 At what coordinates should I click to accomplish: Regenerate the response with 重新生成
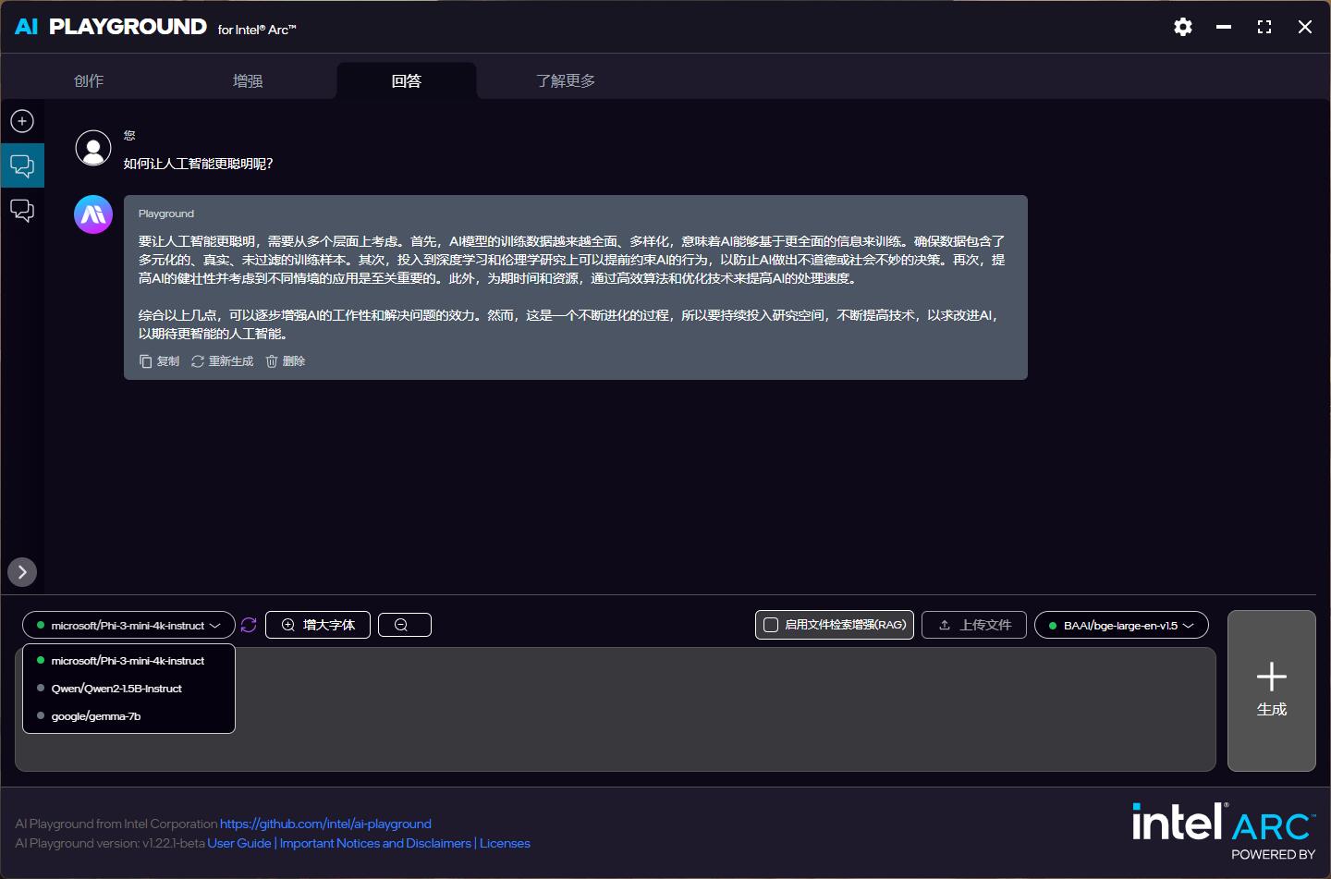(222, 361)
